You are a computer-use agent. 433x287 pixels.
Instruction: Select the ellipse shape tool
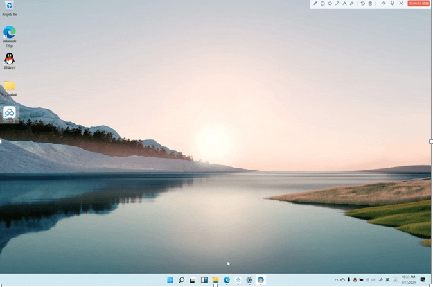(x=330, y=4)
